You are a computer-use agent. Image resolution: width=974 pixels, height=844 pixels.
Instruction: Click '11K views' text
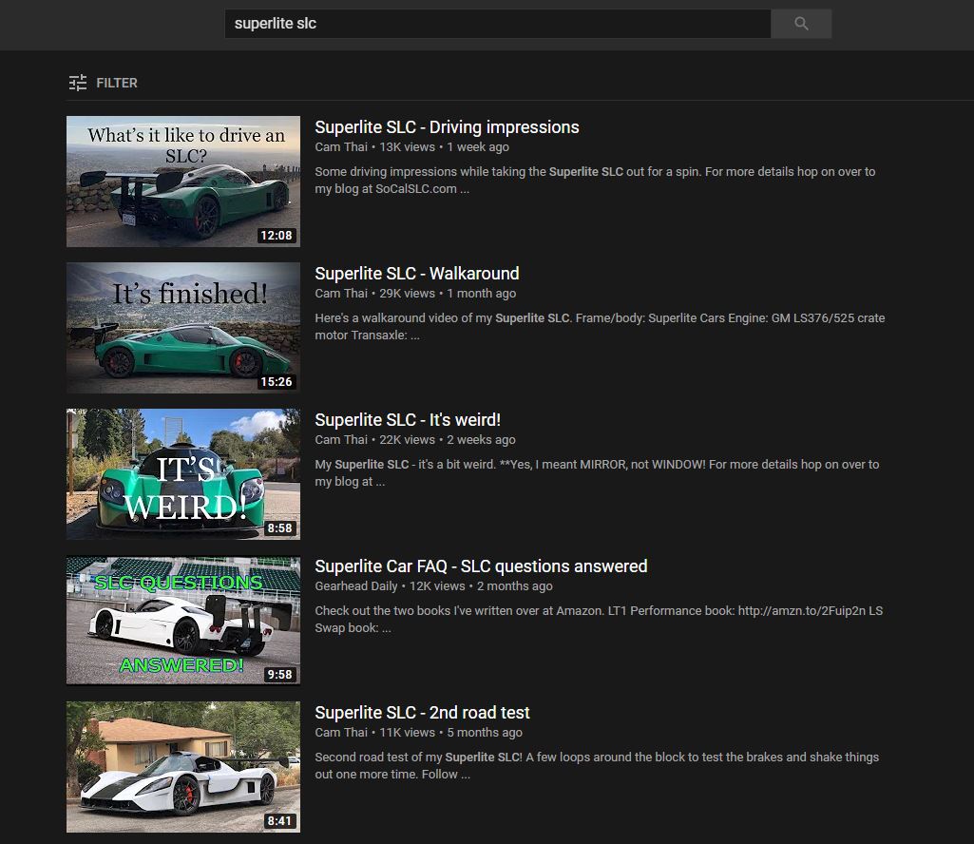coord(408,732)
